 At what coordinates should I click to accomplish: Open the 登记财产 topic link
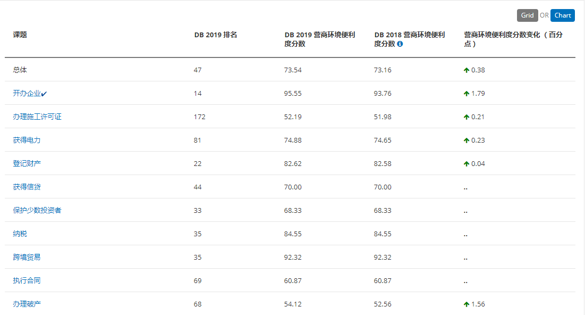click(27, 163)
